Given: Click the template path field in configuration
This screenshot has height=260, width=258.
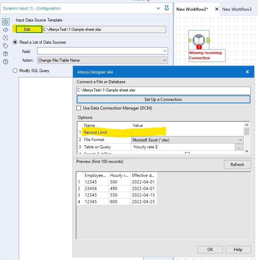Looking at the screenshot, I should click(x=104, y=29).
